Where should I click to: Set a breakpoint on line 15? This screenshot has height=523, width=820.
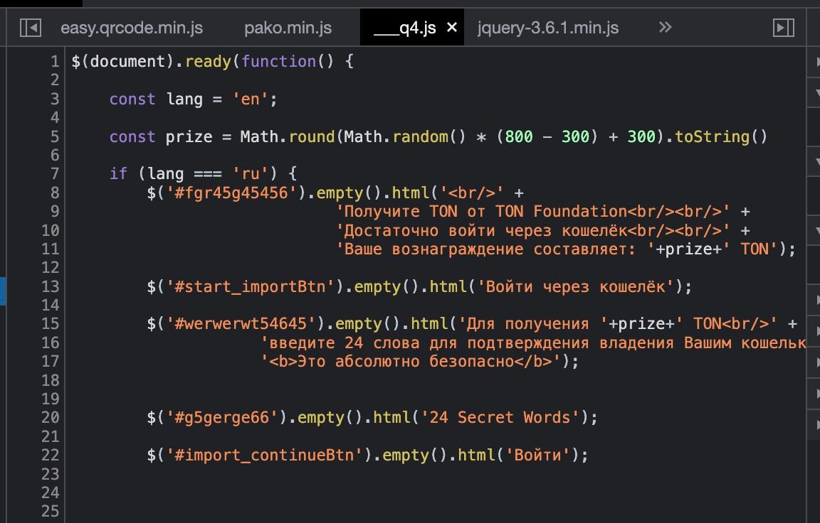point(51,323)
